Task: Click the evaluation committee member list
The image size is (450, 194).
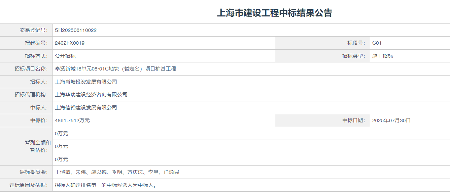Action: [x=117, y=172]
